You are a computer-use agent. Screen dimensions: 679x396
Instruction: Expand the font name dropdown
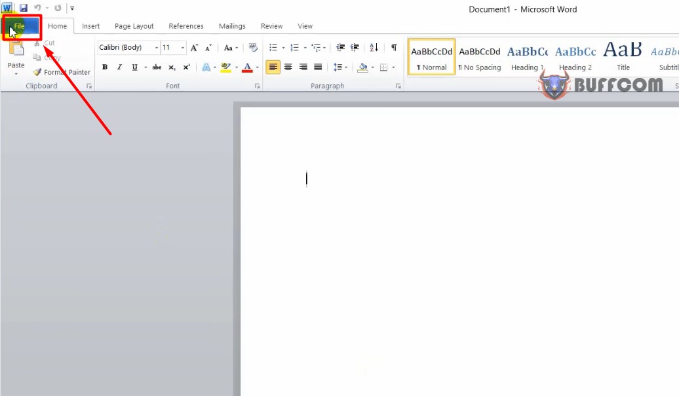pyautogui.click(x=157, y=48)
